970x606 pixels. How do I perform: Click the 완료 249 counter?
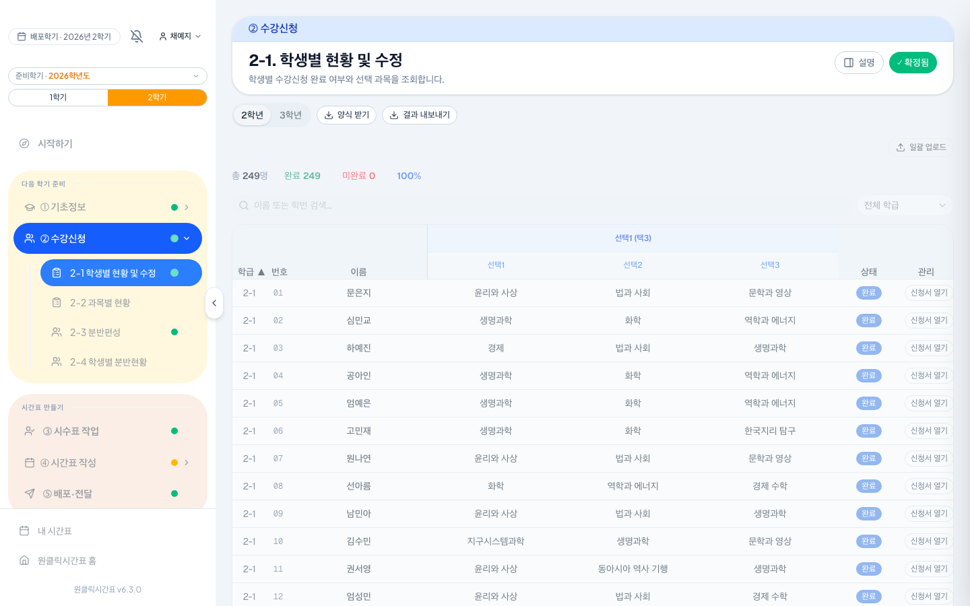click(x=302, y=176)
